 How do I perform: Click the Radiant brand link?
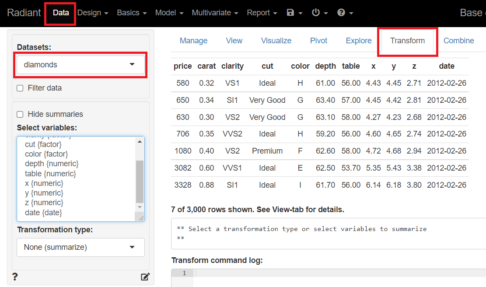pyautogui.click(x=24, y=13)
